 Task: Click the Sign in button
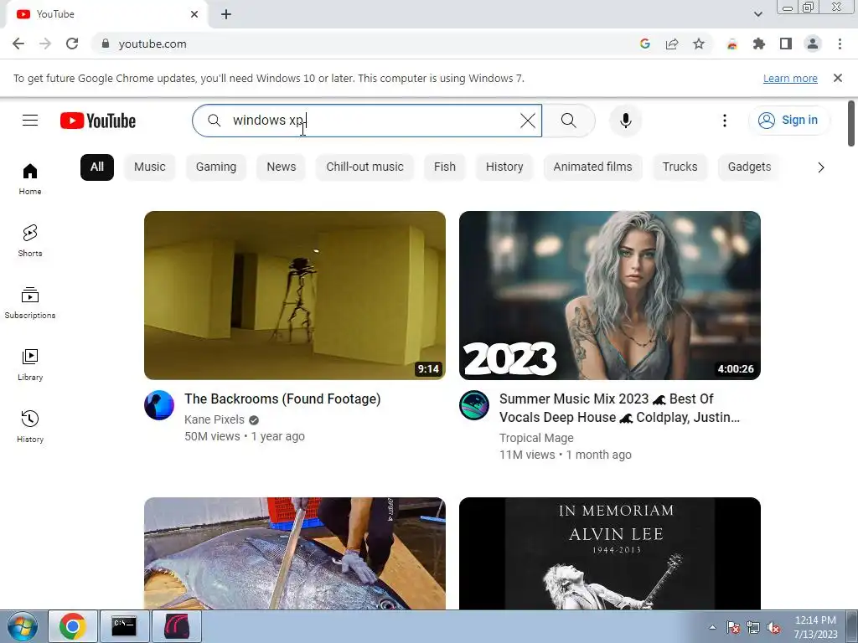click(788, 121)
